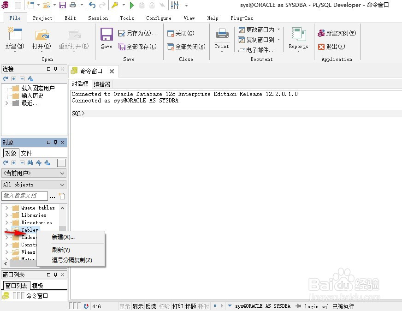402x311 pixels.
Task: Open the quick toolbar Open folder icon
Action: (x=47, y=5)
